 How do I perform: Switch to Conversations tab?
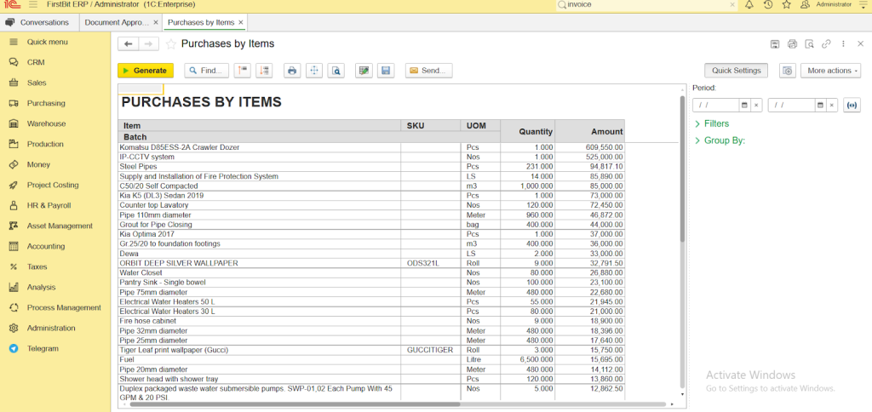click(38, 22)
